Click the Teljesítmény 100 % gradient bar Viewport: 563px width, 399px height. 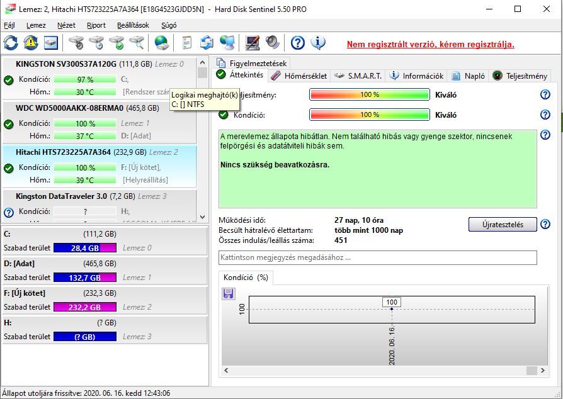pos(370,95)
